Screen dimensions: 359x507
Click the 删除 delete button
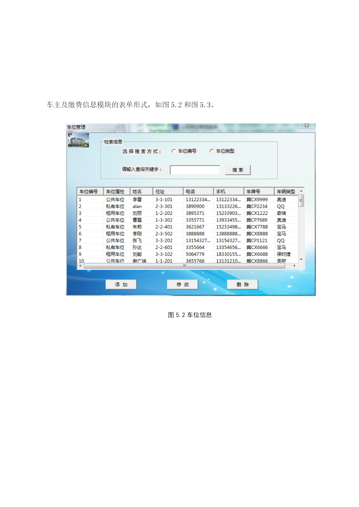pos(242,284)
